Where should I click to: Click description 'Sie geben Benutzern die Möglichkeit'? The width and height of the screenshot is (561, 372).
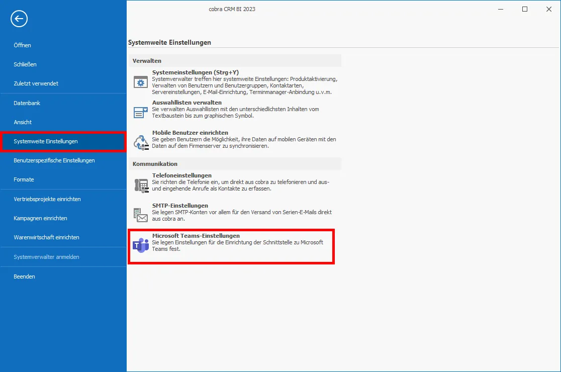coord(244,143)
